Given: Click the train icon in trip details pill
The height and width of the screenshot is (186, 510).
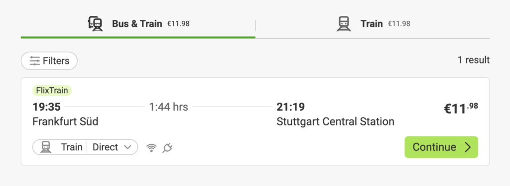Looking at the screenshot, I should [x=46, y=147].
